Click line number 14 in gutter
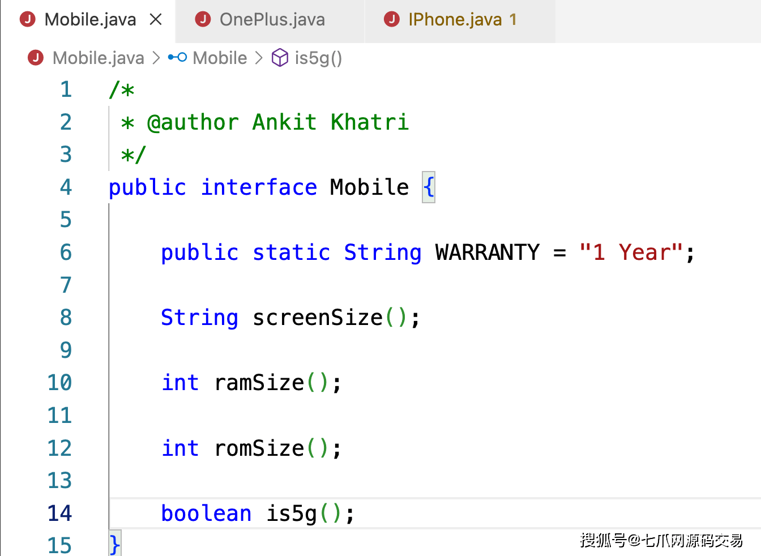The image size is (761, 556). [59, 514]
